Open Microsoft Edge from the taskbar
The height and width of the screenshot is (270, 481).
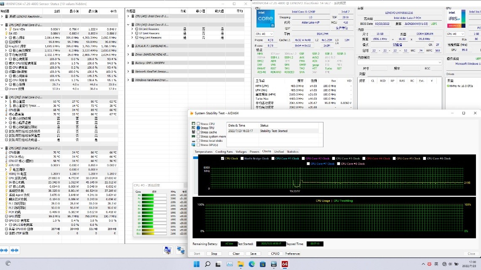pyautogui.click(x=252, y=264)
